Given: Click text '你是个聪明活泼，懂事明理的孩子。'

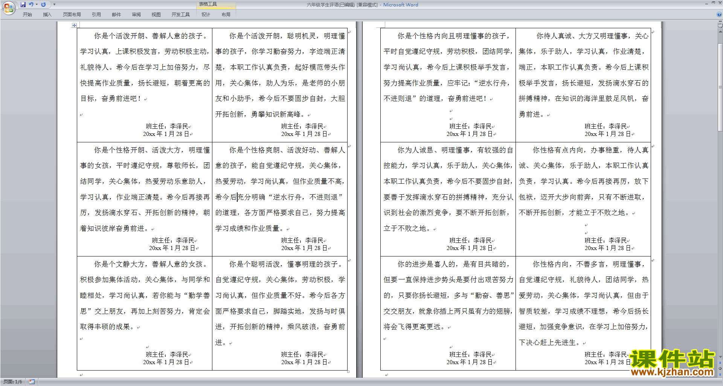Looking at the screenshot, I should point(287,264).
